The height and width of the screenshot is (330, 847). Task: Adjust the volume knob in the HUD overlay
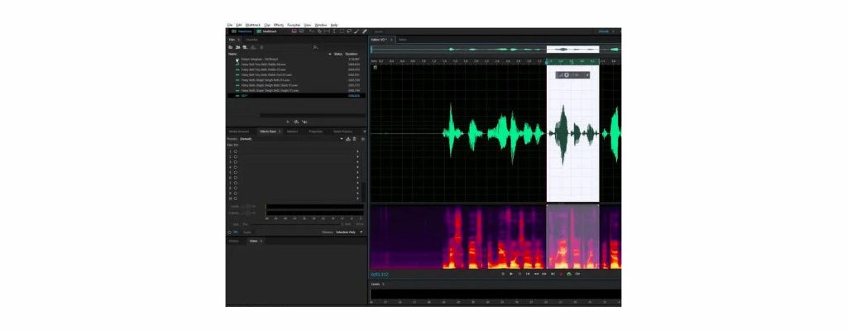click(x=567, y=74)
